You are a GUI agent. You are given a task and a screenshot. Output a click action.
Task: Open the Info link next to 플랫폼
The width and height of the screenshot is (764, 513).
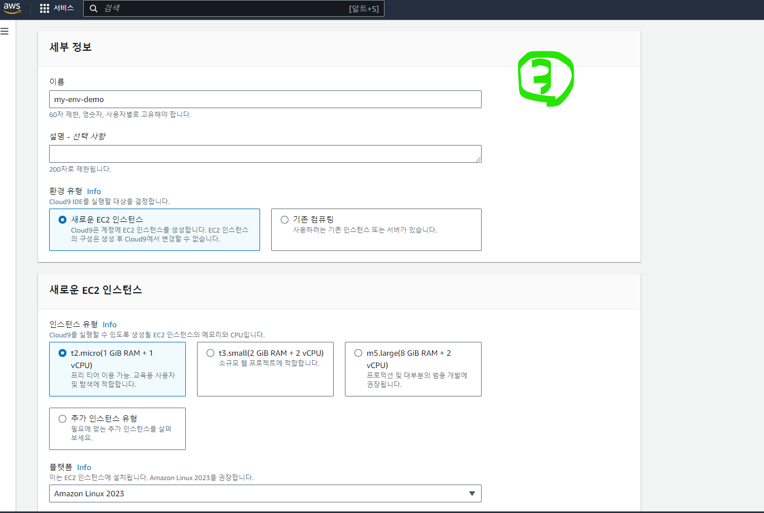(x=84, y=467)
